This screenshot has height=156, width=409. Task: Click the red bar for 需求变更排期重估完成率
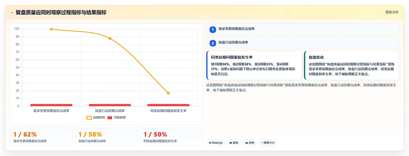point(51,105)
